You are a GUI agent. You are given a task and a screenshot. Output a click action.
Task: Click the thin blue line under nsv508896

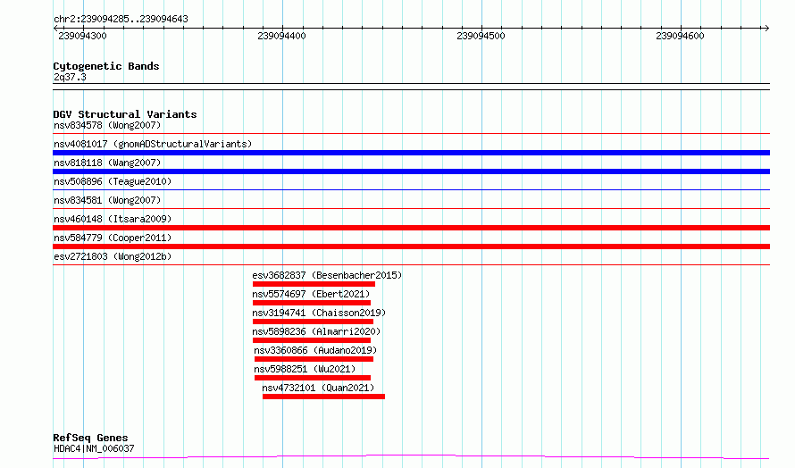[411, 190]
